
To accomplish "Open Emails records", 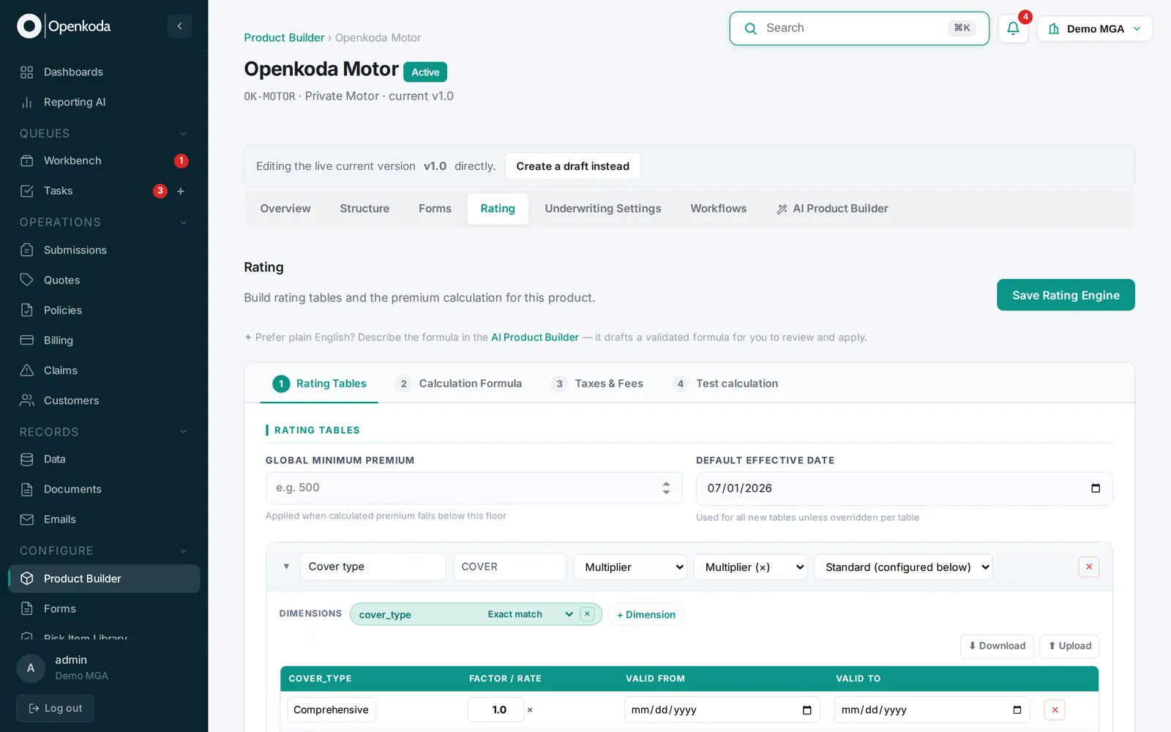I will pyautogui.click(x=104, y=519).
